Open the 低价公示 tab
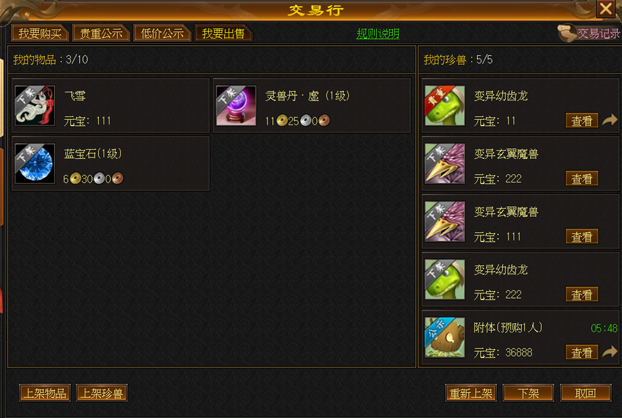 click(162, 33)
